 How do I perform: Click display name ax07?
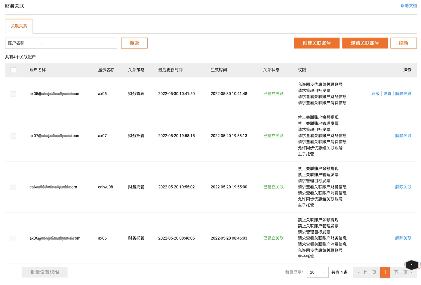tap(102, 136)
